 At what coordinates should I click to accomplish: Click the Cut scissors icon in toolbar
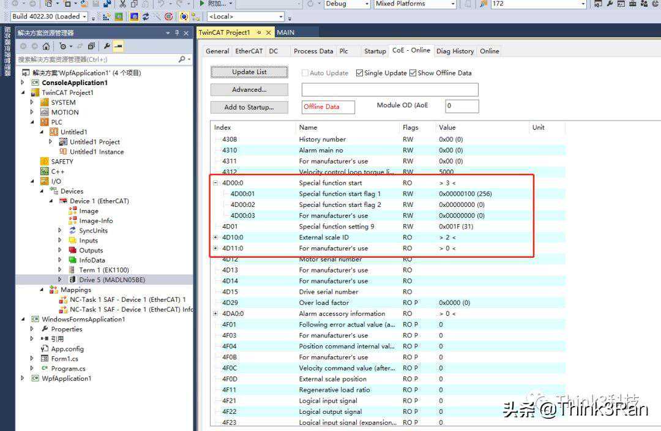click(122, 4)
